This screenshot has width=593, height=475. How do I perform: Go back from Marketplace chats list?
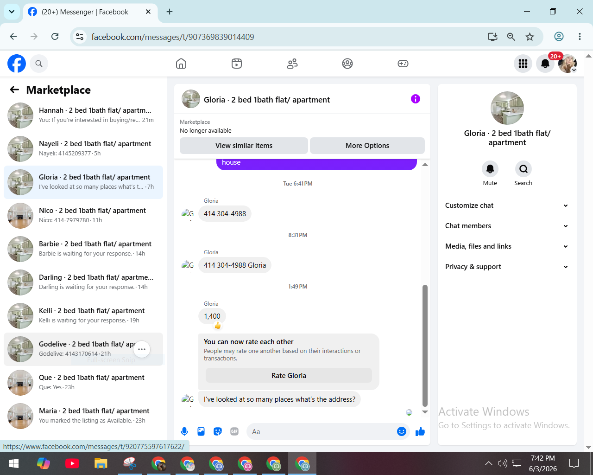point(15,90)
